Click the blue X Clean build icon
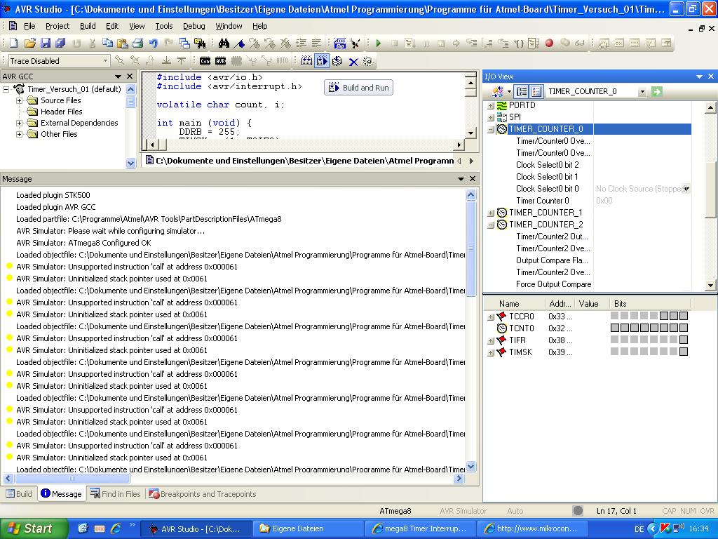Image resolution: width=718 pixels, height=539 pixels. 353,62
